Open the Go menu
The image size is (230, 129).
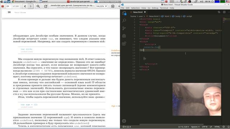pos(149,8)
